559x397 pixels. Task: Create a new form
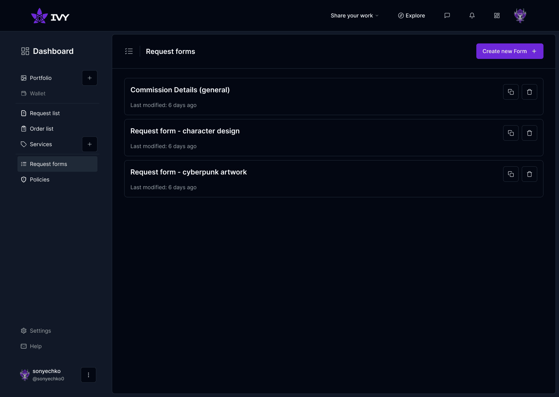coord(510,51)
